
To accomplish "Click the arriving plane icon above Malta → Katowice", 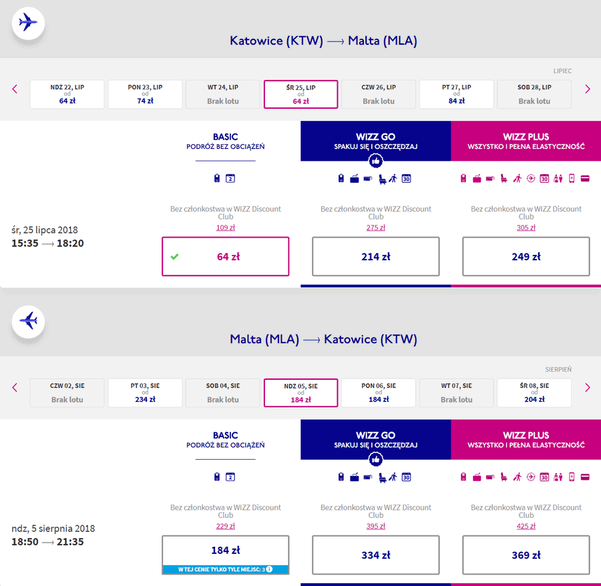I will tap(28, 321).
